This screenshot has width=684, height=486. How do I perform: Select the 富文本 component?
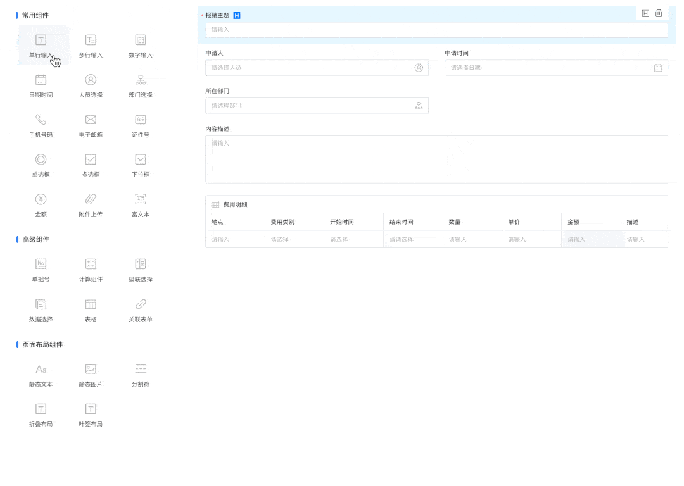pyautogui.click(x=141, y=205)
